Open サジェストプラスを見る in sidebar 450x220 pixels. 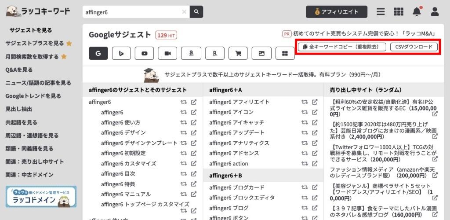39,44
